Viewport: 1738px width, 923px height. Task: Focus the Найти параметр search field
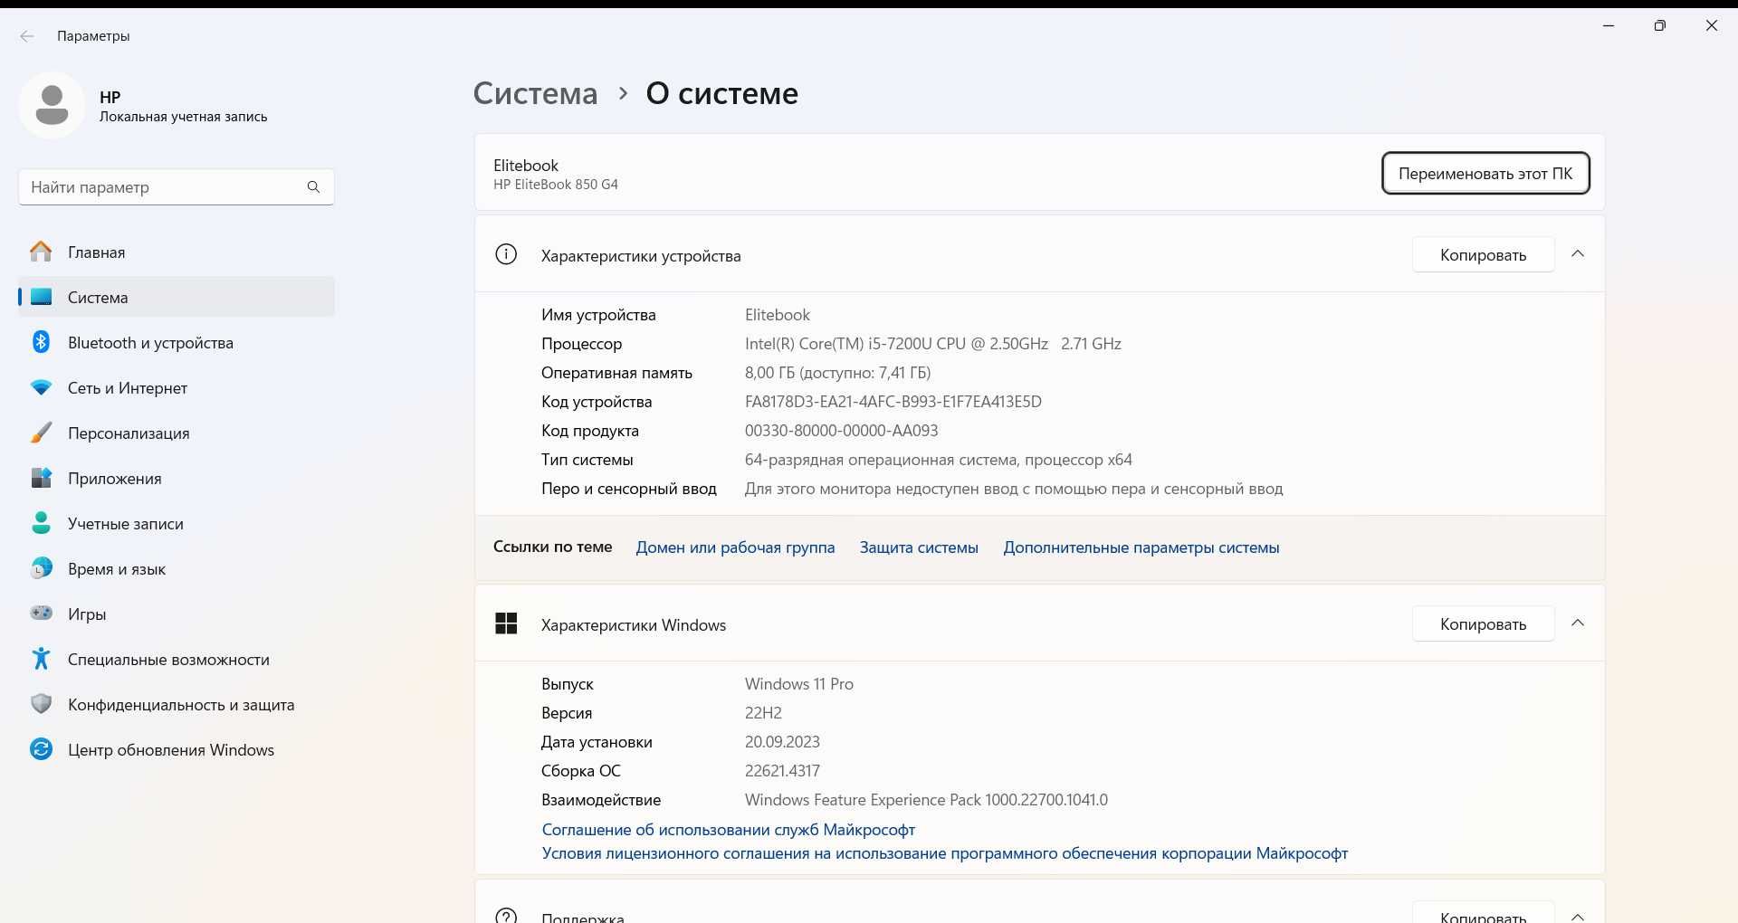tap(177, 186)
